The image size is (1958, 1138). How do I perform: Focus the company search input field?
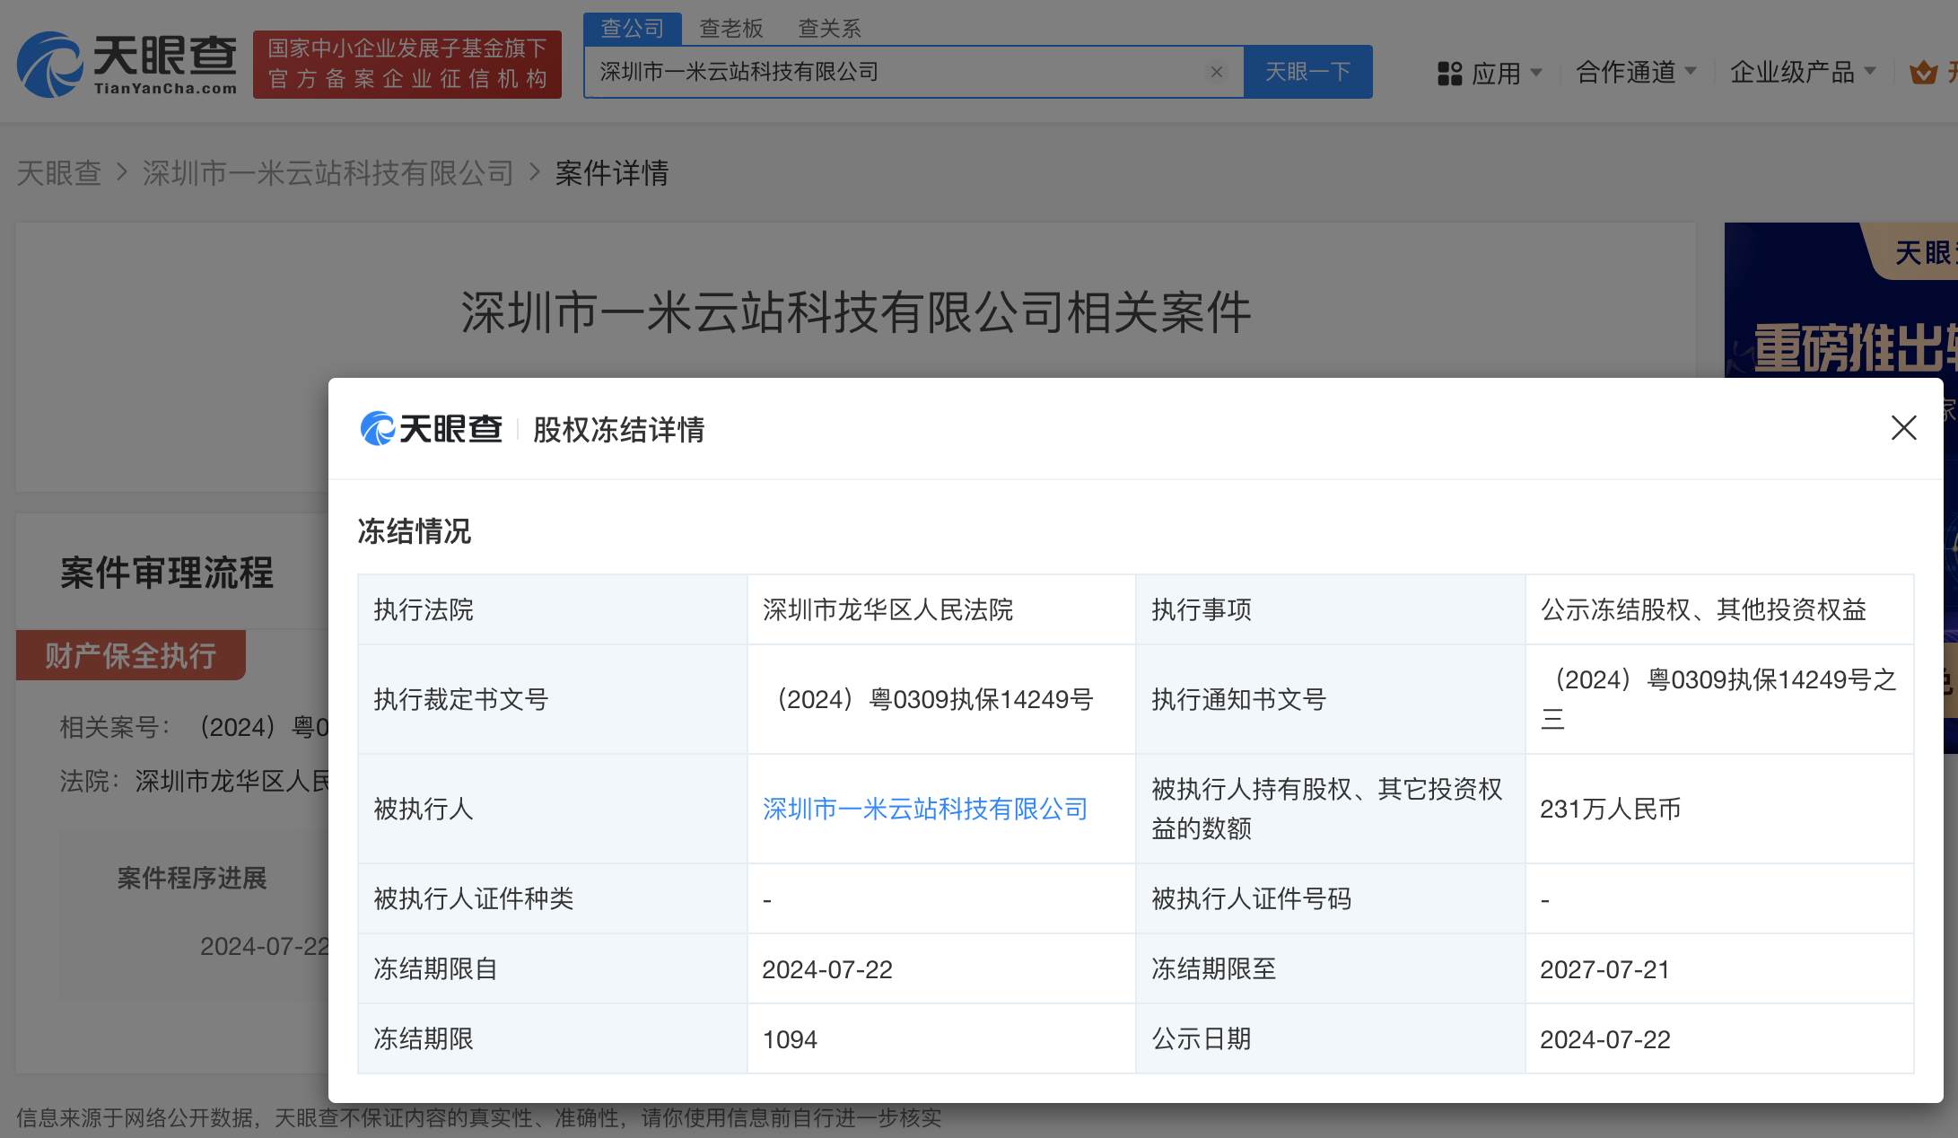897,72
